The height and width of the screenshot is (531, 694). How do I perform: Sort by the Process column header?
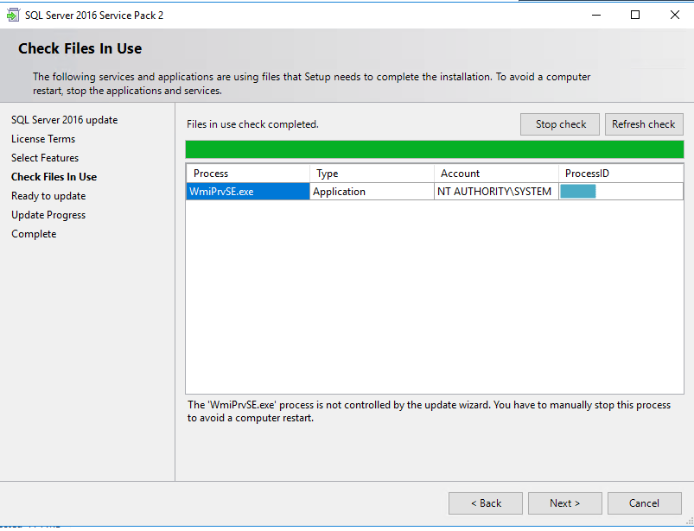(248, 174)
